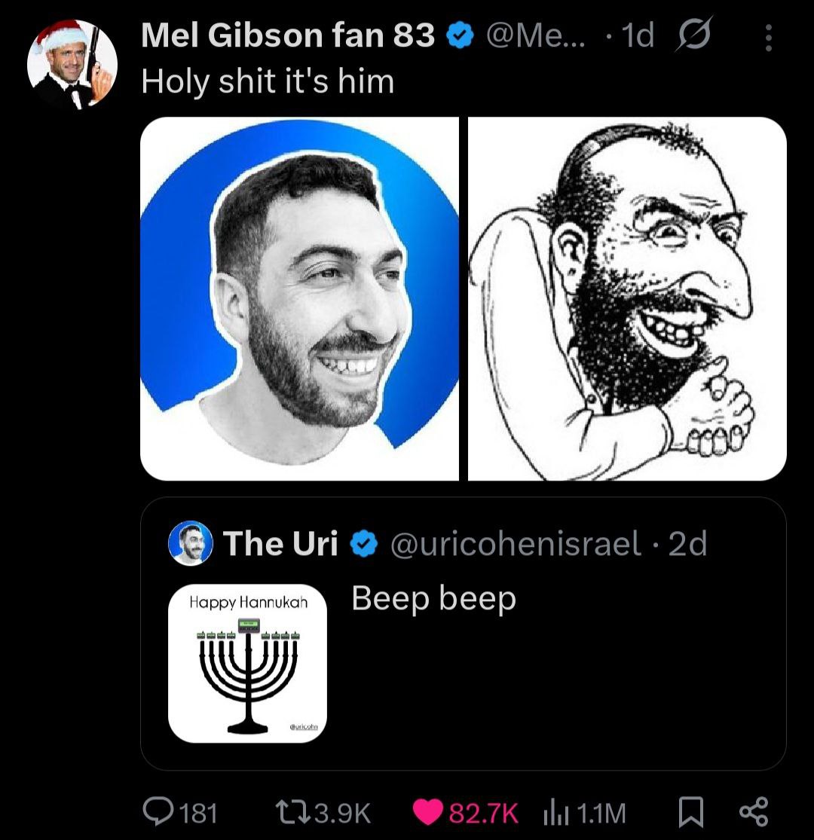Screen dimensions: 814x840
Task: Open the "Mel Gibson fan 83" profile name
Action: [288, 36]
